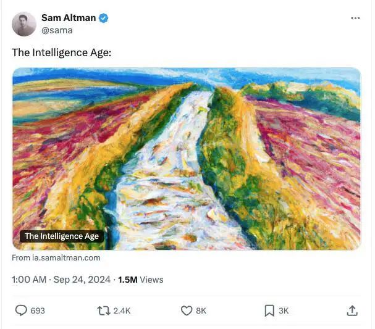Screen dimensions: 375x329
Task: Click the 693 replies count
Action: point(38,310)
